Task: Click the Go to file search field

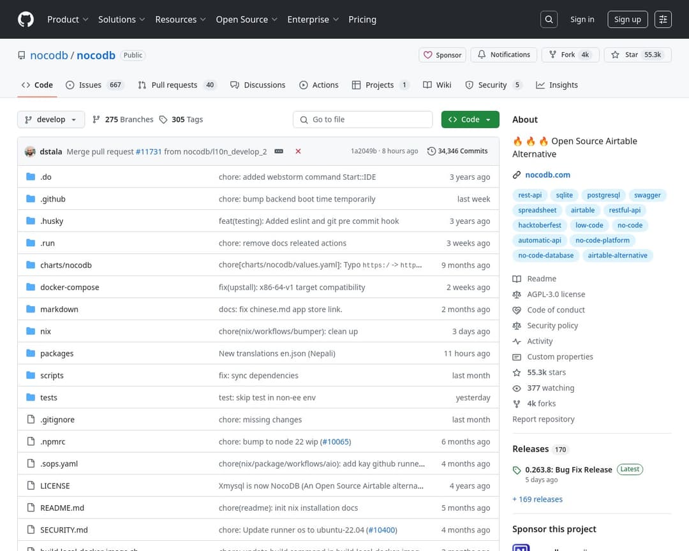Action: click(362, 119)
